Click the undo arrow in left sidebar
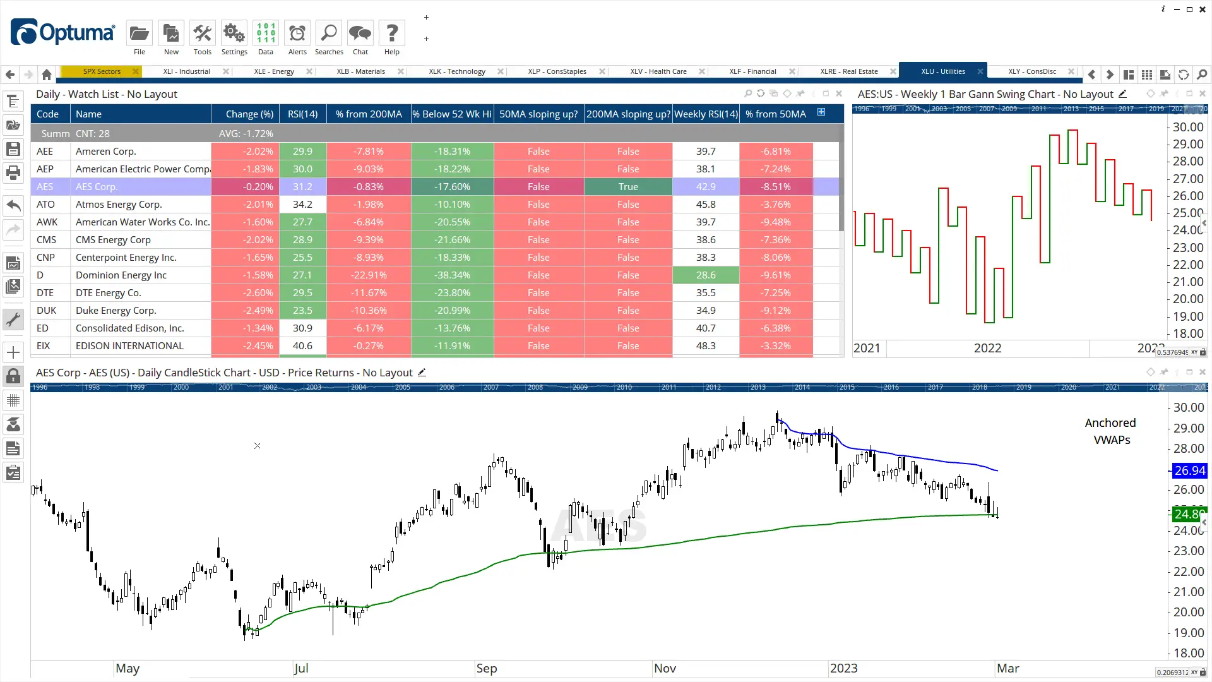The image size is (1212, 682). coord(13,206)
